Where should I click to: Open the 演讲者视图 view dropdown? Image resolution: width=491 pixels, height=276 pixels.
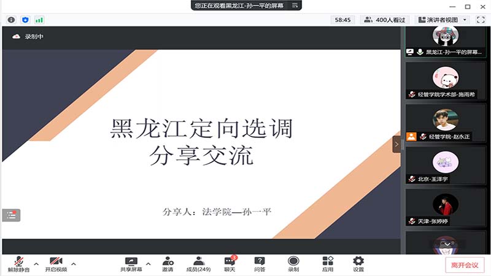(x=443, y=20)
